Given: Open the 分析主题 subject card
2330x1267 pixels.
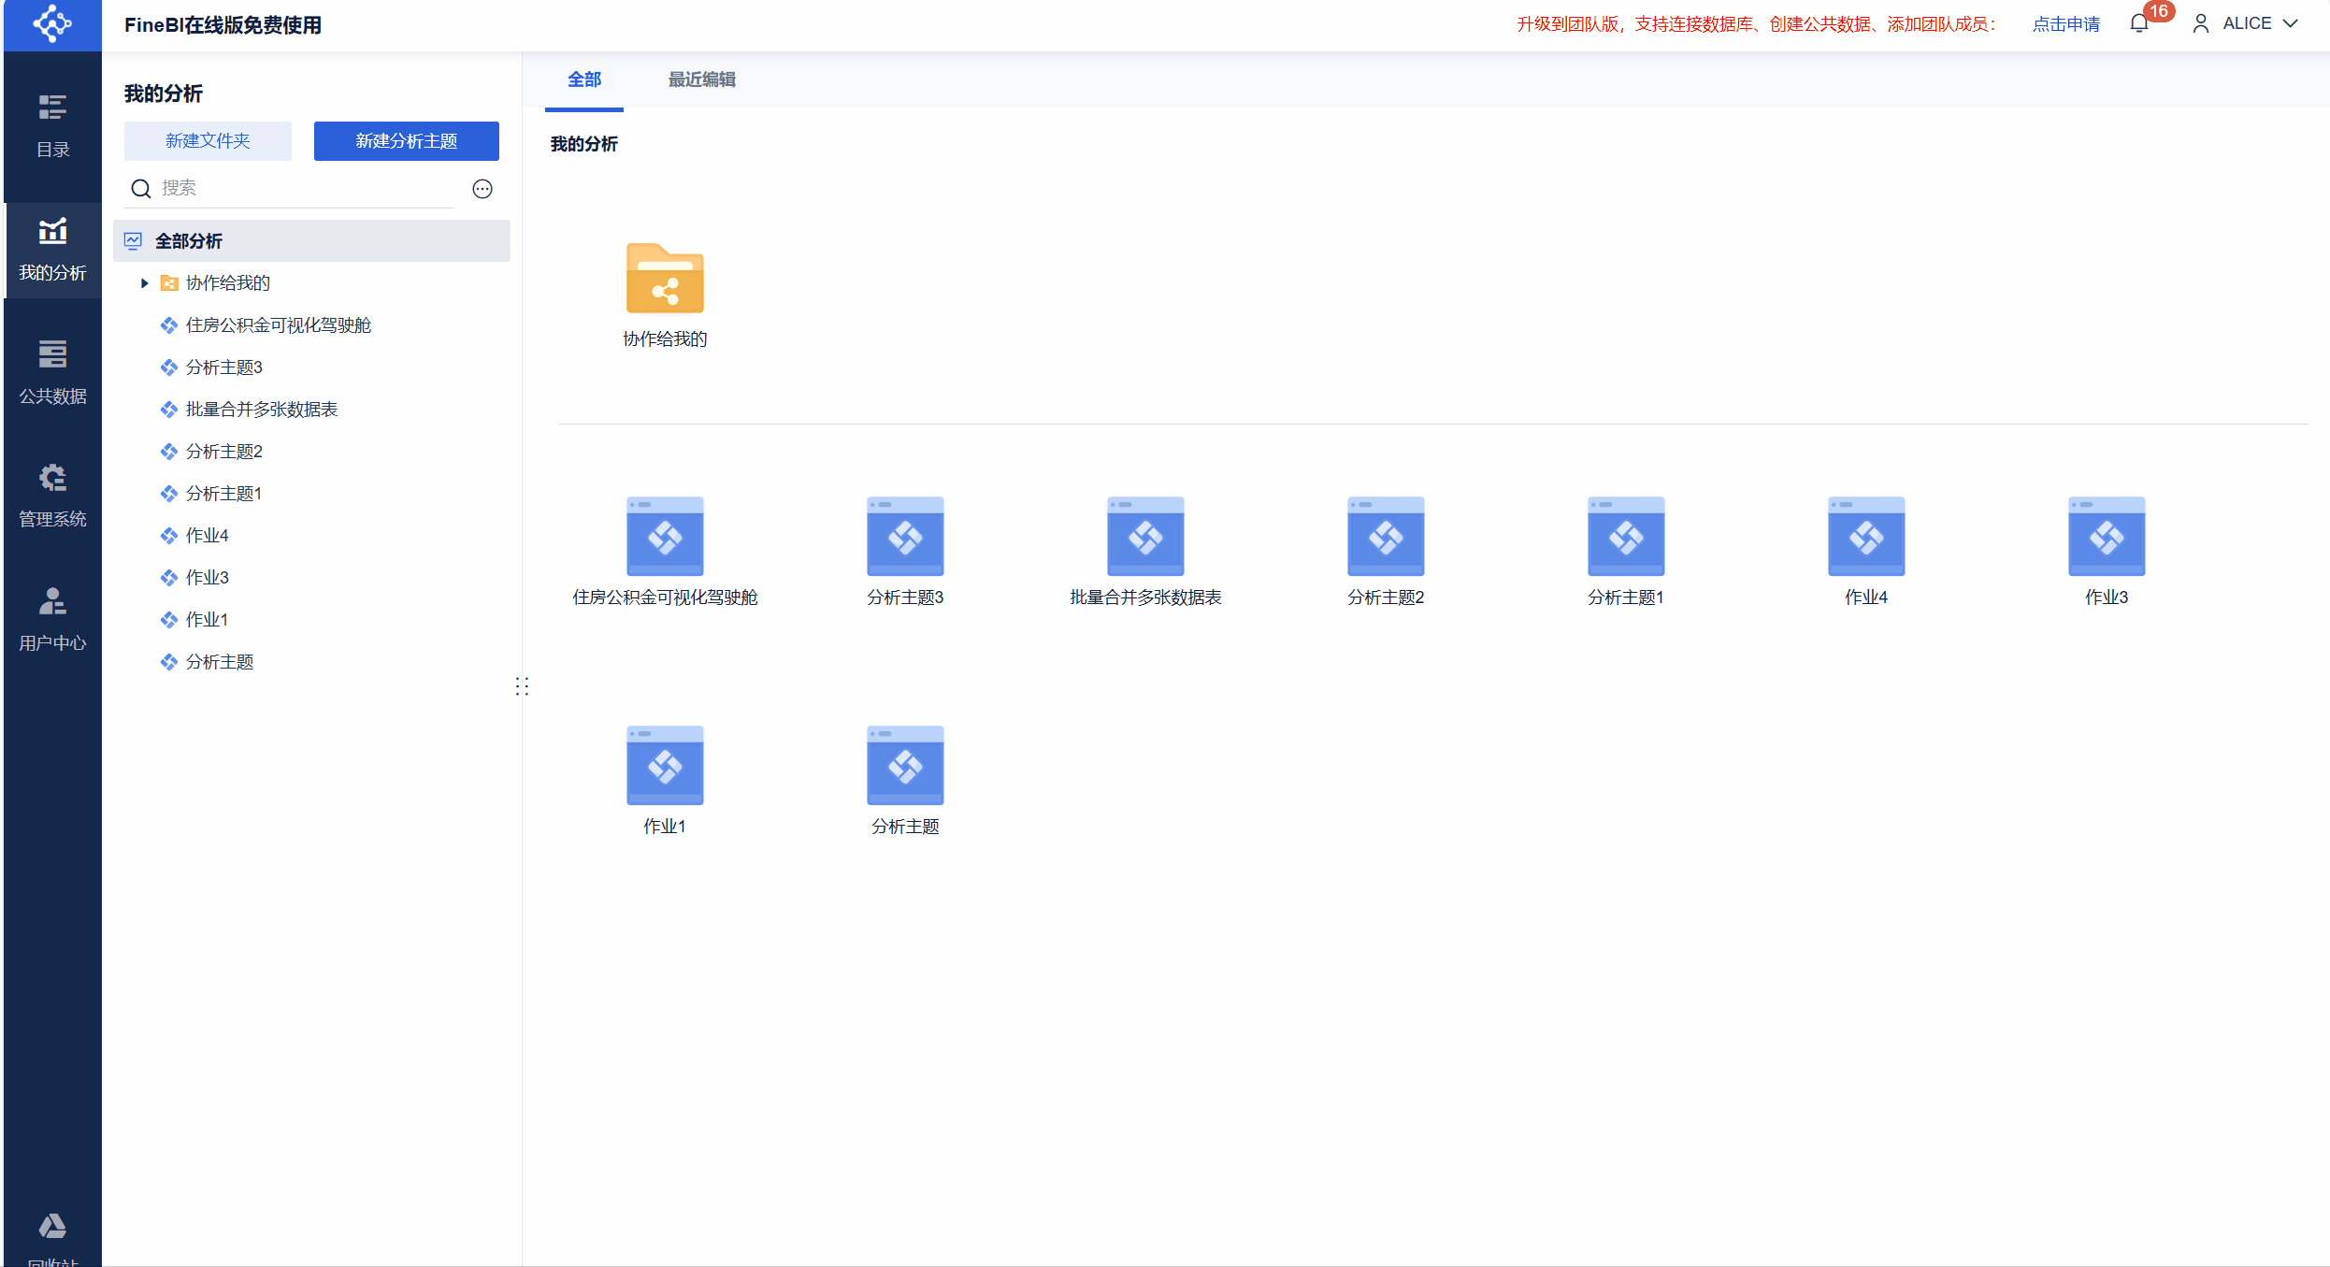Looking at the screenshot, I should pos(905,780).
